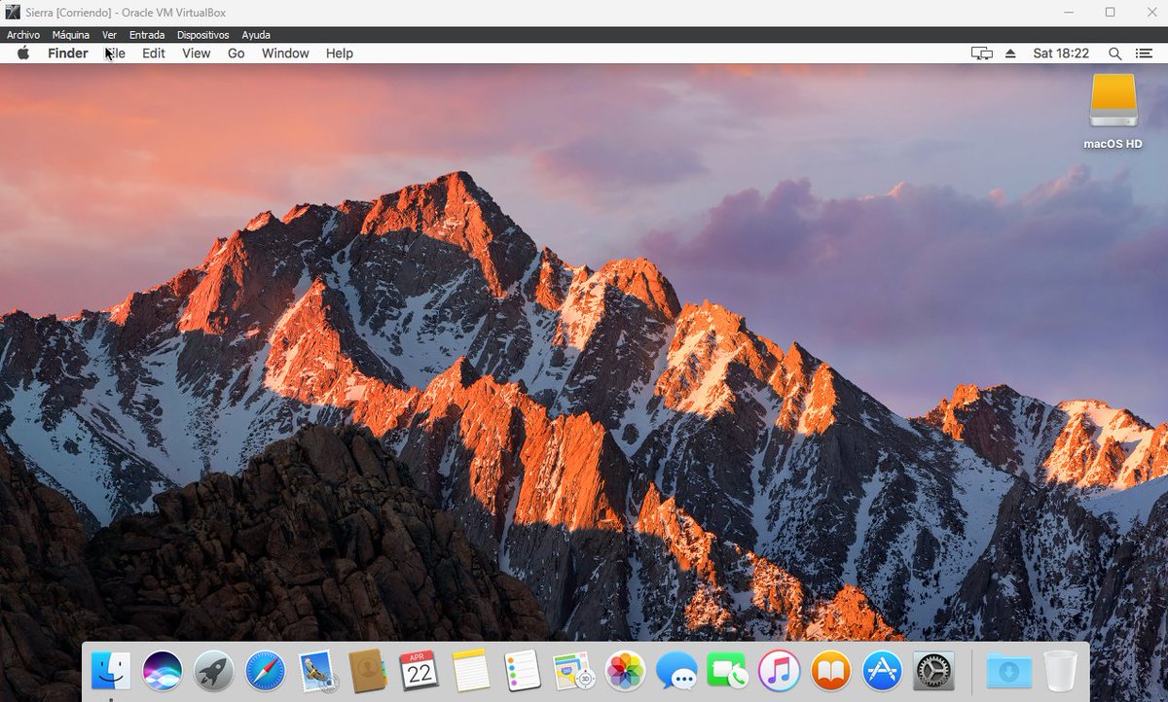Click the screen mirroring display icon
The width and height of the screenshot is (1168, 702).
point(982,53)
